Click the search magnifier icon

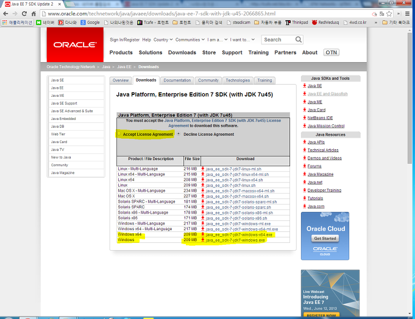299,40
